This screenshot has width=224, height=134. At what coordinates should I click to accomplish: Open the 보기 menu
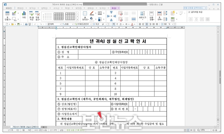33,8
